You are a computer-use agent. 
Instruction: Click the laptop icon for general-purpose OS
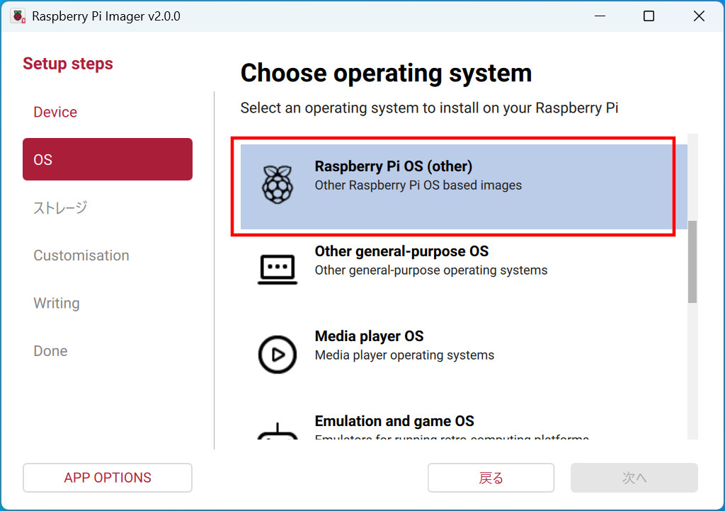278,269
